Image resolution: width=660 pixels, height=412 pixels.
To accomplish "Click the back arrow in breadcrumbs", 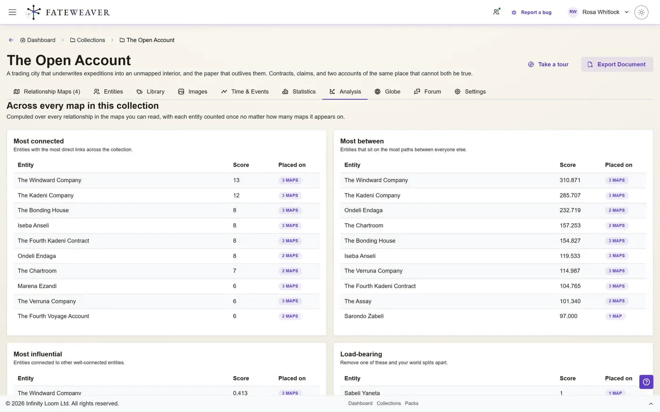I will click(11, 40).
